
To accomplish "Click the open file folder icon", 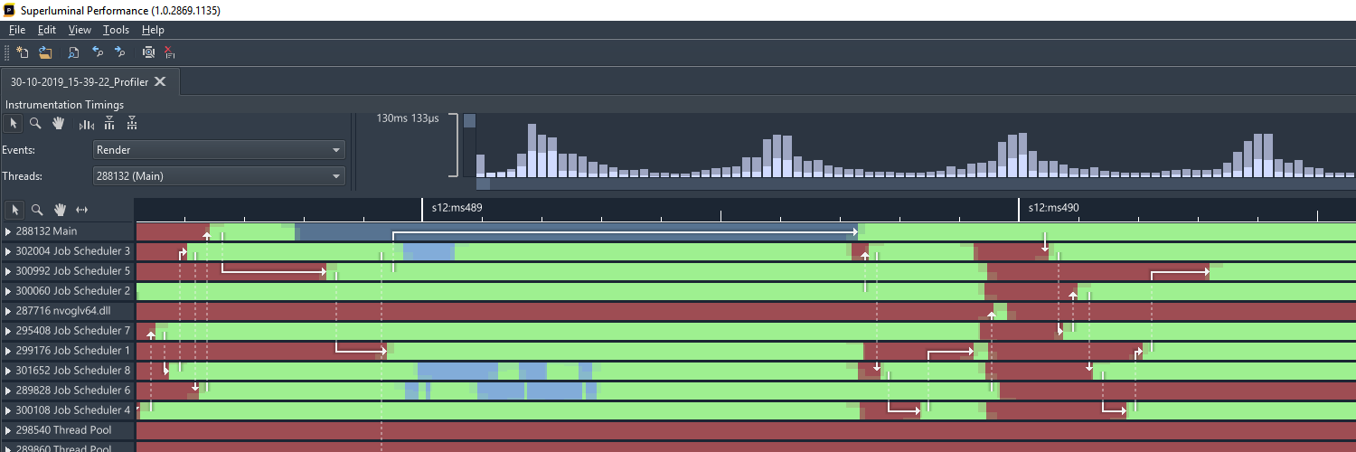I will [45, 52].
